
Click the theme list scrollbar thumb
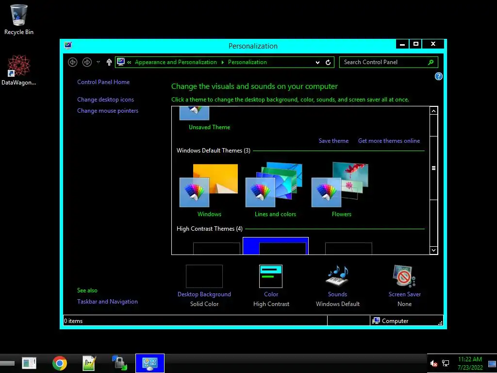433,168
